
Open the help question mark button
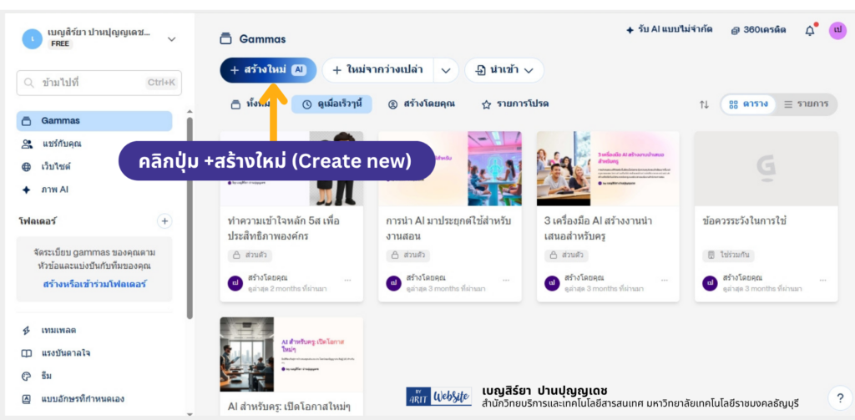pos(840,397)
